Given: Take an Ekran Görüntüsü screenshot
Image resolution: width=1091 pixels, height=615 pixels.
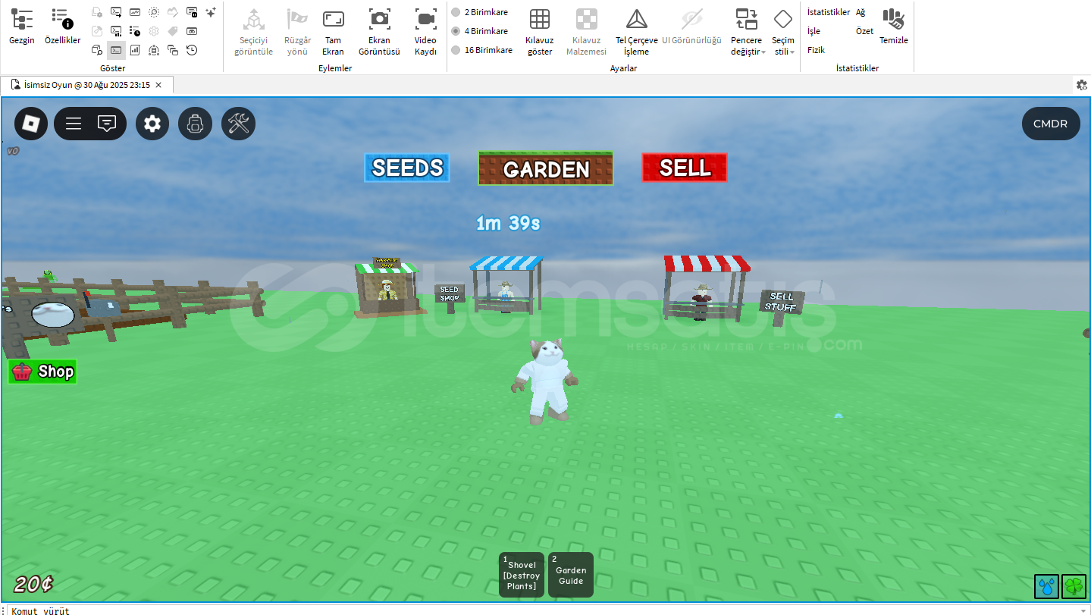Looking at the screenshot, I should point(379,32).
